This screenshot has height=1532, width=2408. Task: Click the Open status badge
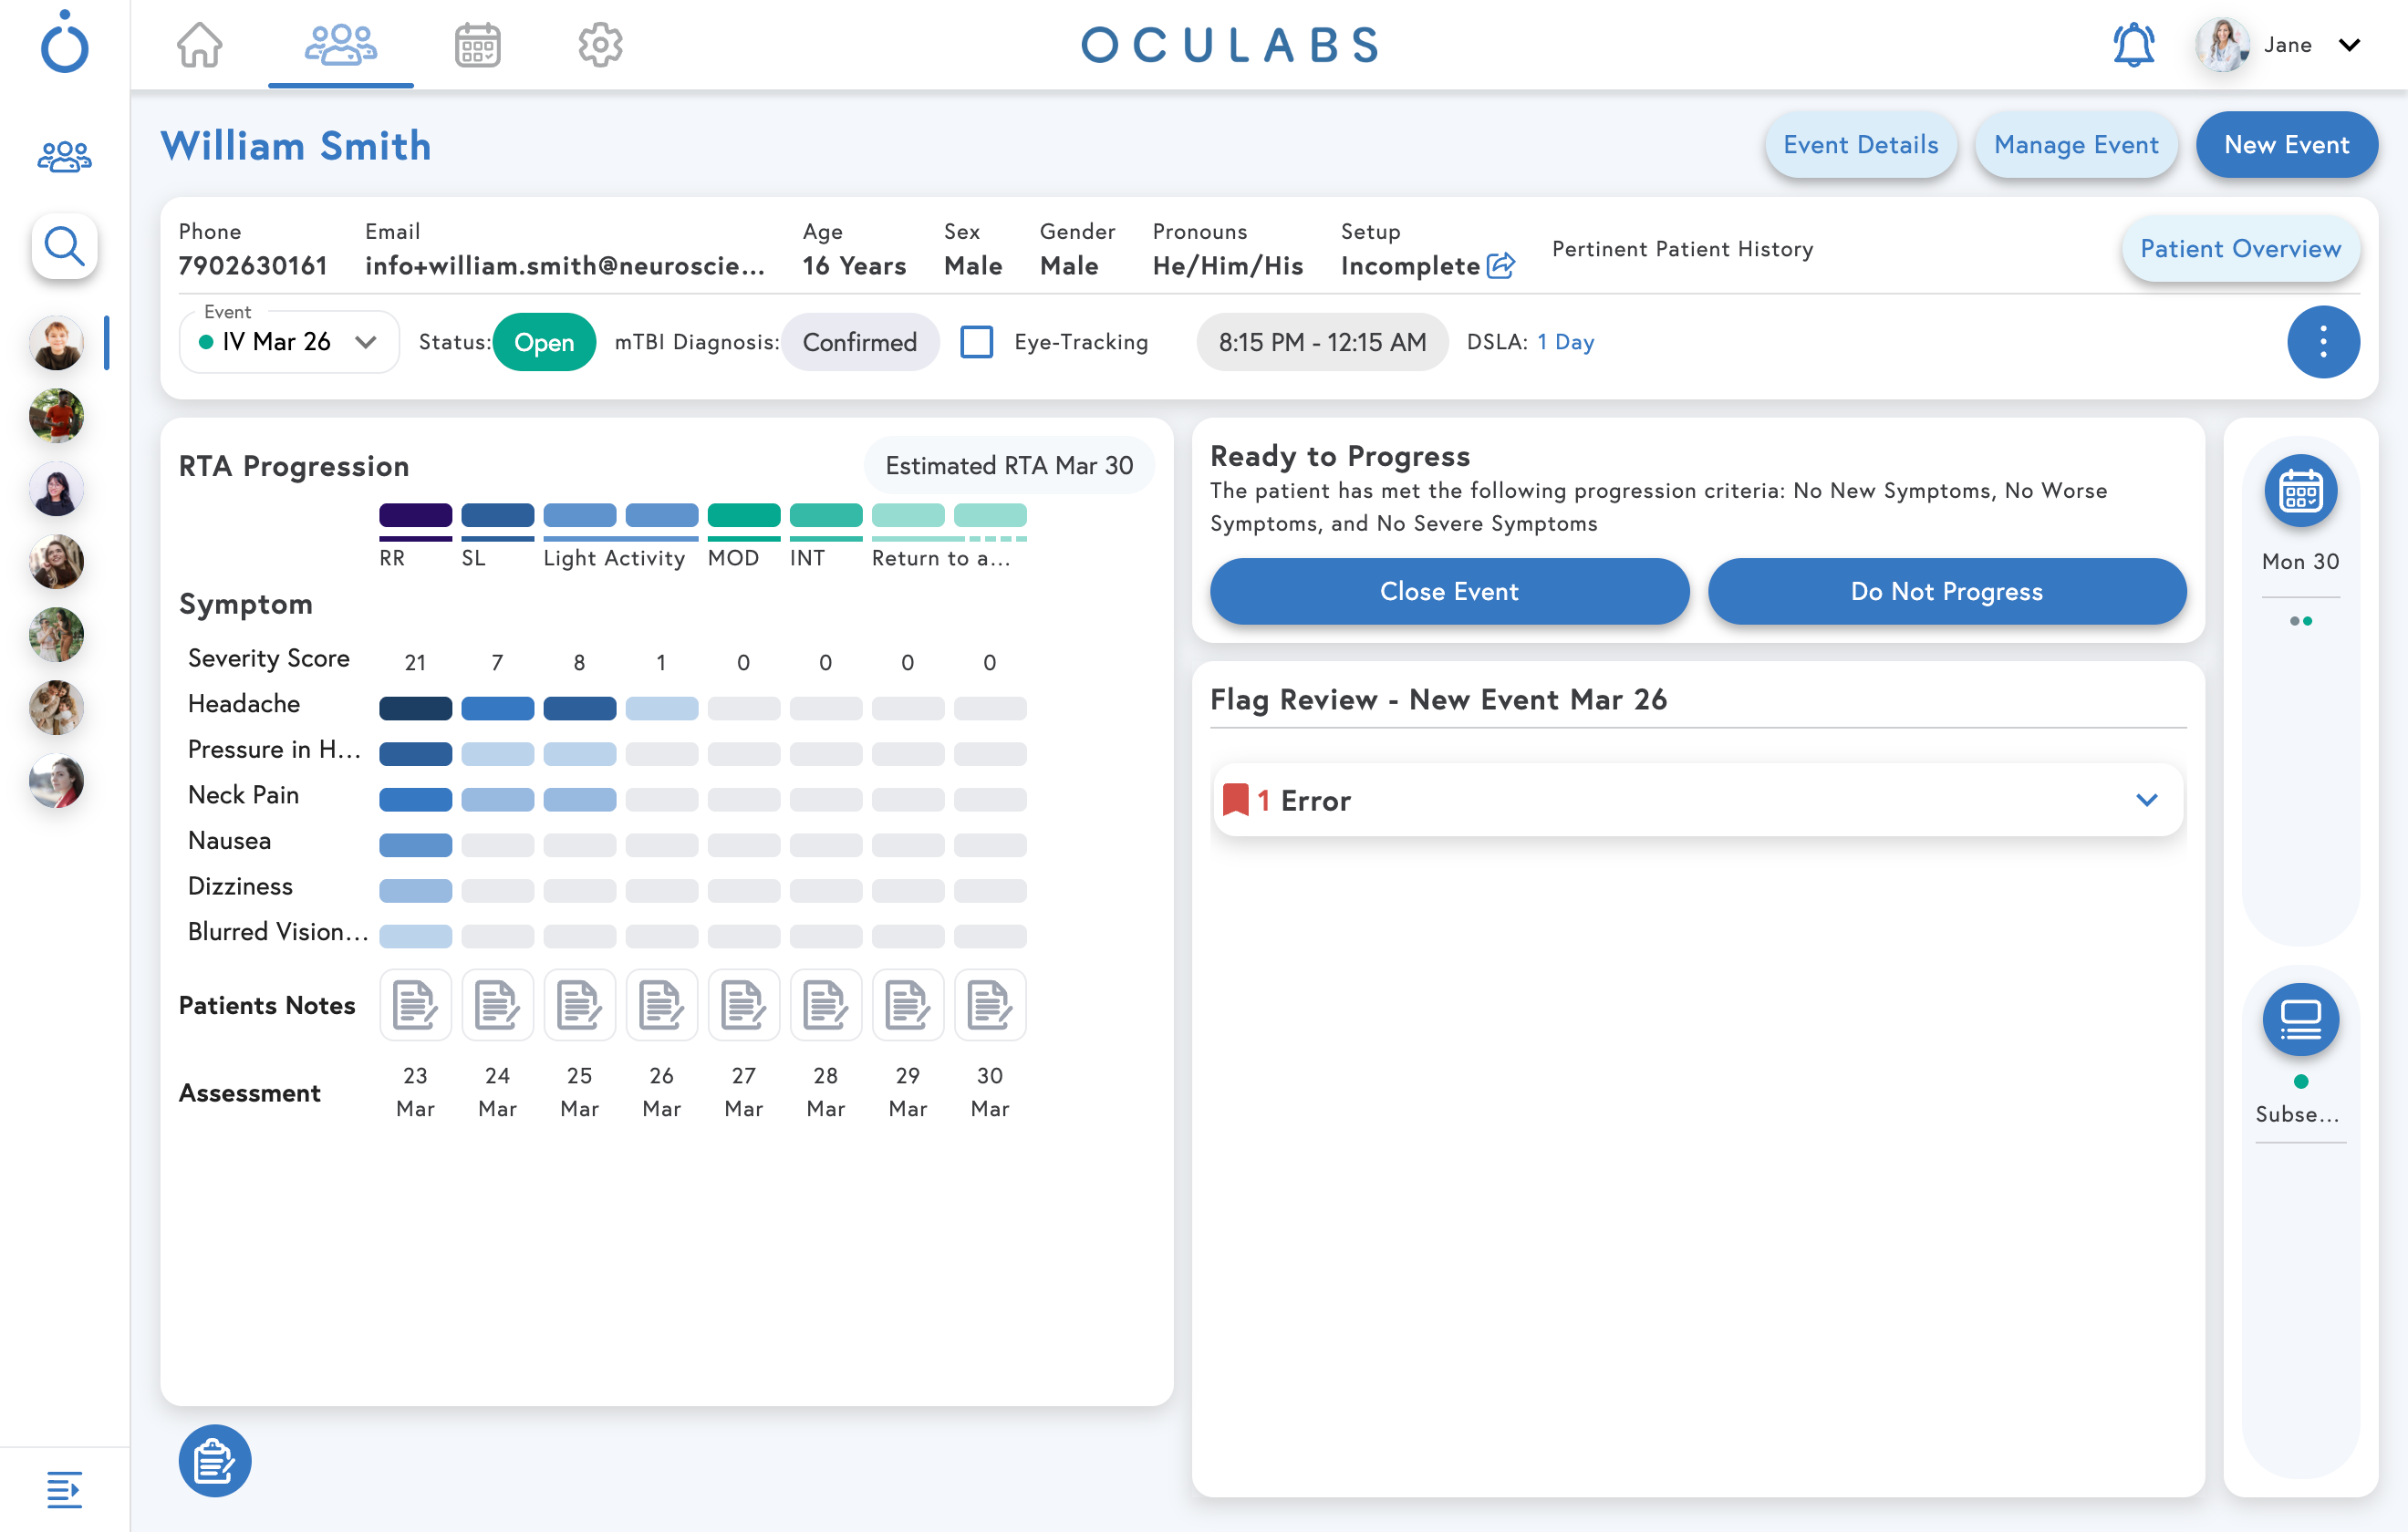coord(544,342)
